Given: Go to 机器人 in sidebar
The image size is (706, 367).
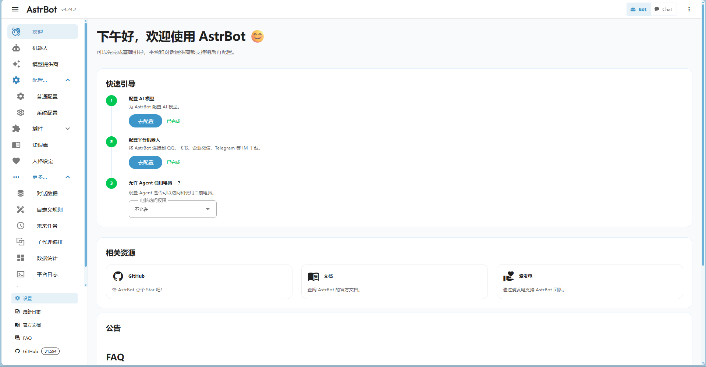Looking at the screenshot, I should click(x=43, y=48).
